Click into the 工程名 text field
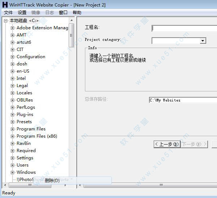This screenshot has height=198, width=217. 184,28
